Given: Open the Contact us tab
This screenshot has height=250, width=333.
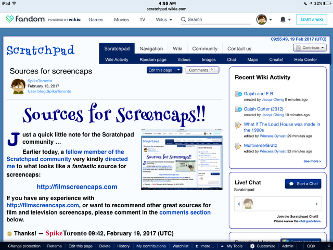Looking at the screenshot, I should 239,48.
